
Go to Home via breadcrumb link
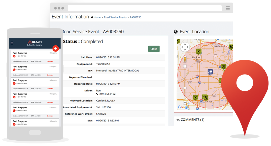[97, 17]
